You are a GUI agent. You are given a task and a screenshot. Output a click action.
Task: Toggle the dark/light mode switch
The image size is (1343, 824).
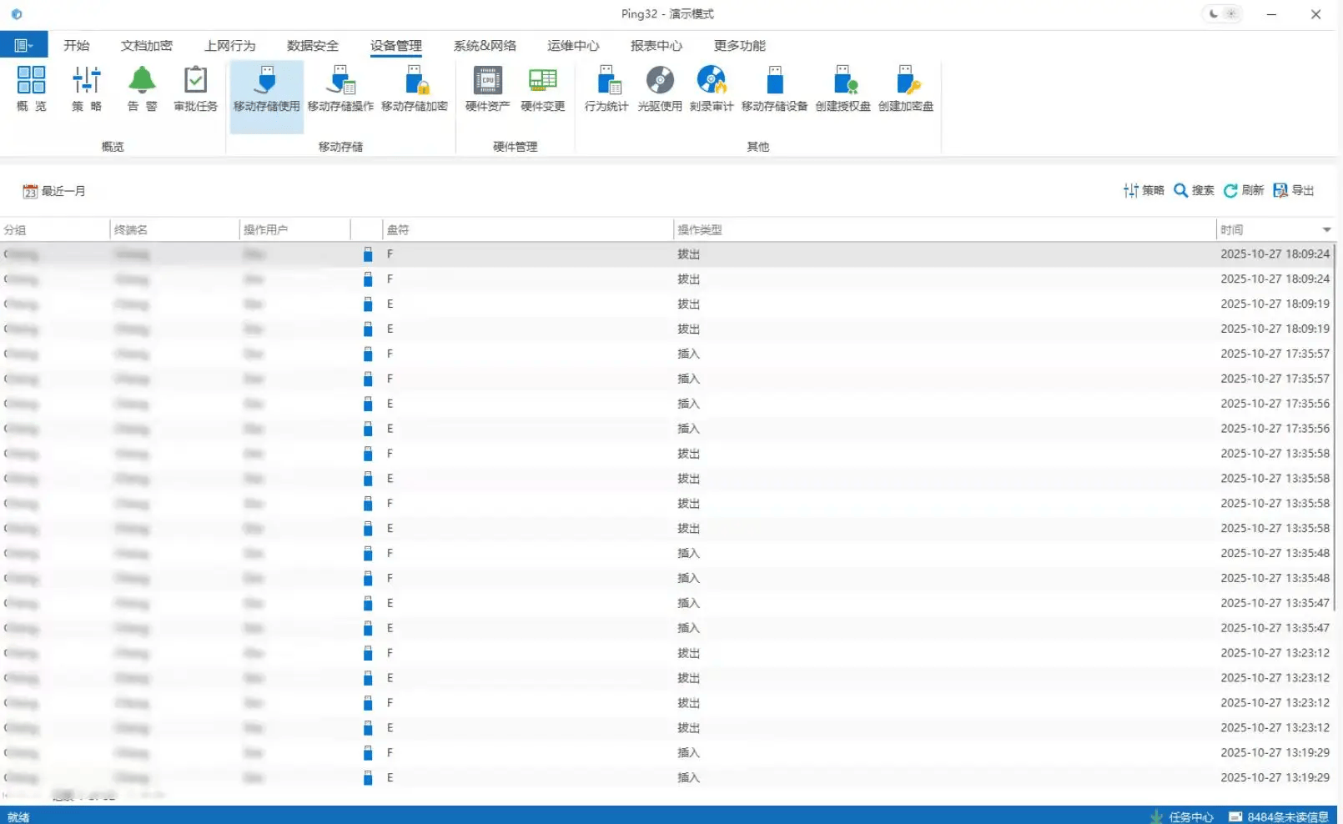click(x=1222, y=14)
